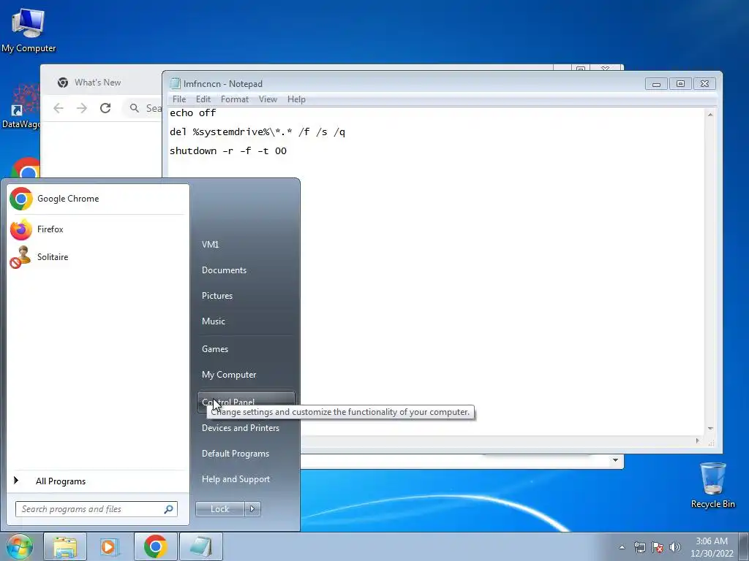Open Windows Explorer on the taskbar
Image resolution: width=749 pixels, height=561 pixels.
click(x=65, y=546)
